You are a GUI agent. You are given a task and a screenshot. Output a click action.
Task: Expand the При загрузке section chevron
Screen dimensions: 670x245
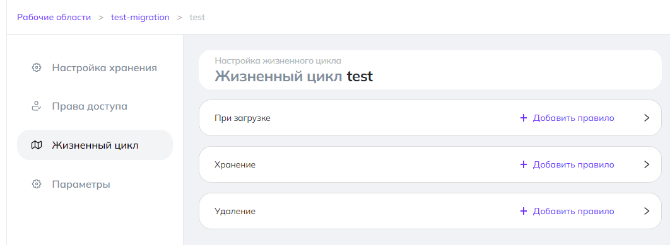tap(647, 118)
